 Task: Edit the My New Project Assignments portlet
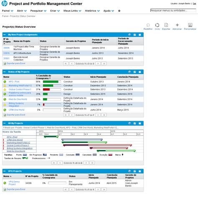(x=135, y=35)
